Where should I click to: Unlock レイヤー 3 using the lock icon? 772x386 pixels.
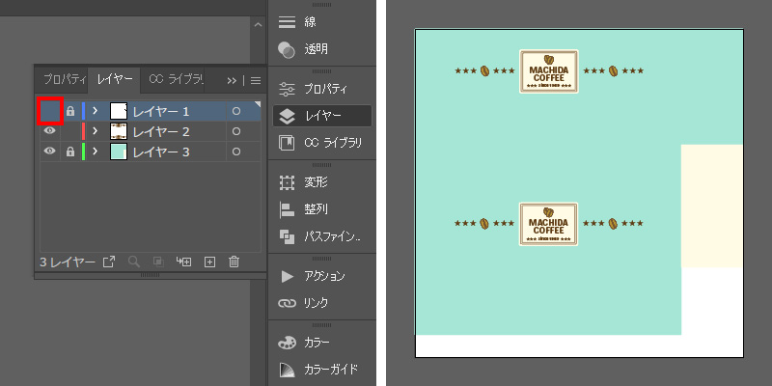69,152
